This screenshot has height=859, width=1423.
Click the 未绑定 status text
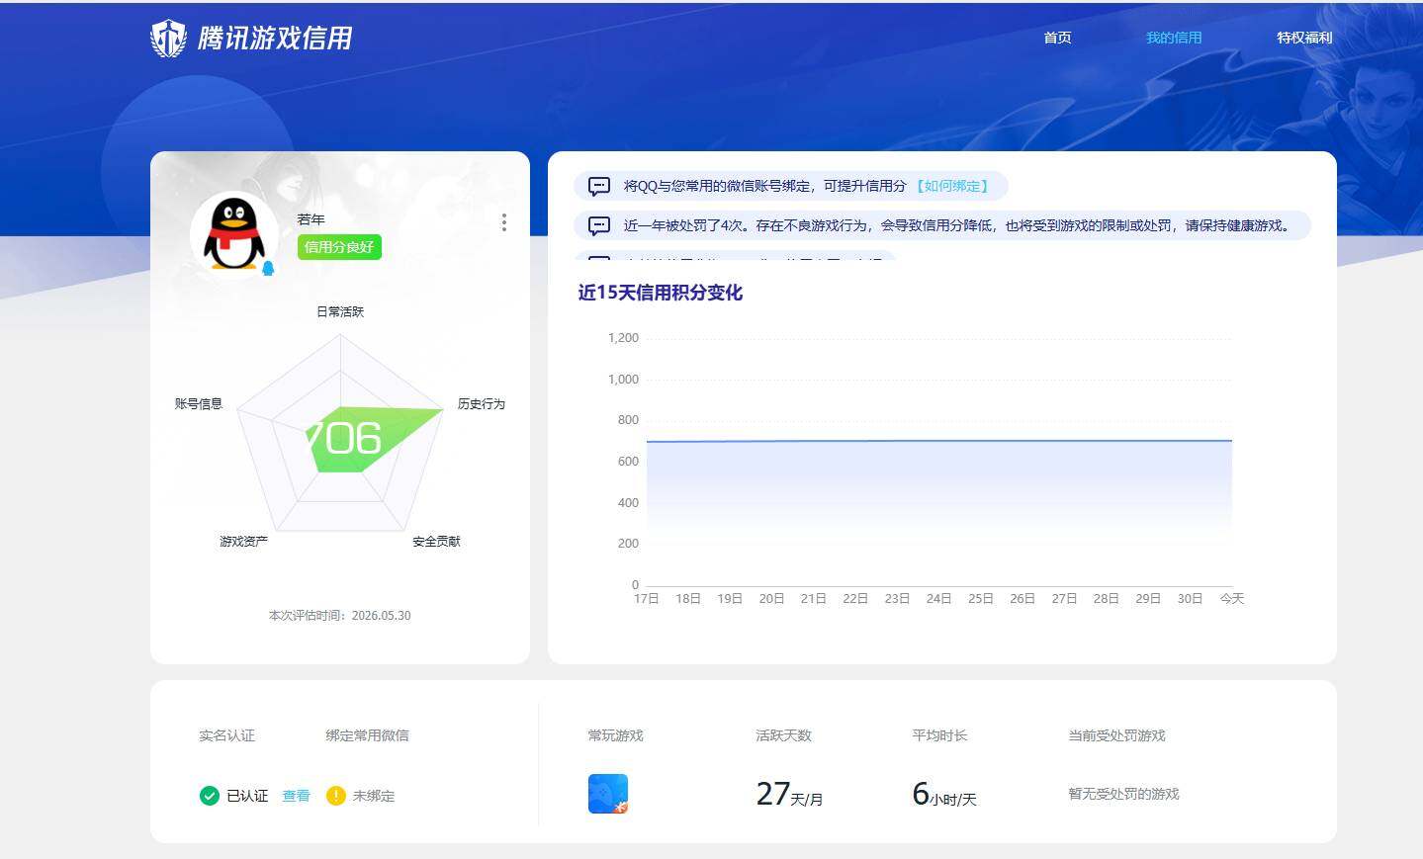(x=374, y=796)
